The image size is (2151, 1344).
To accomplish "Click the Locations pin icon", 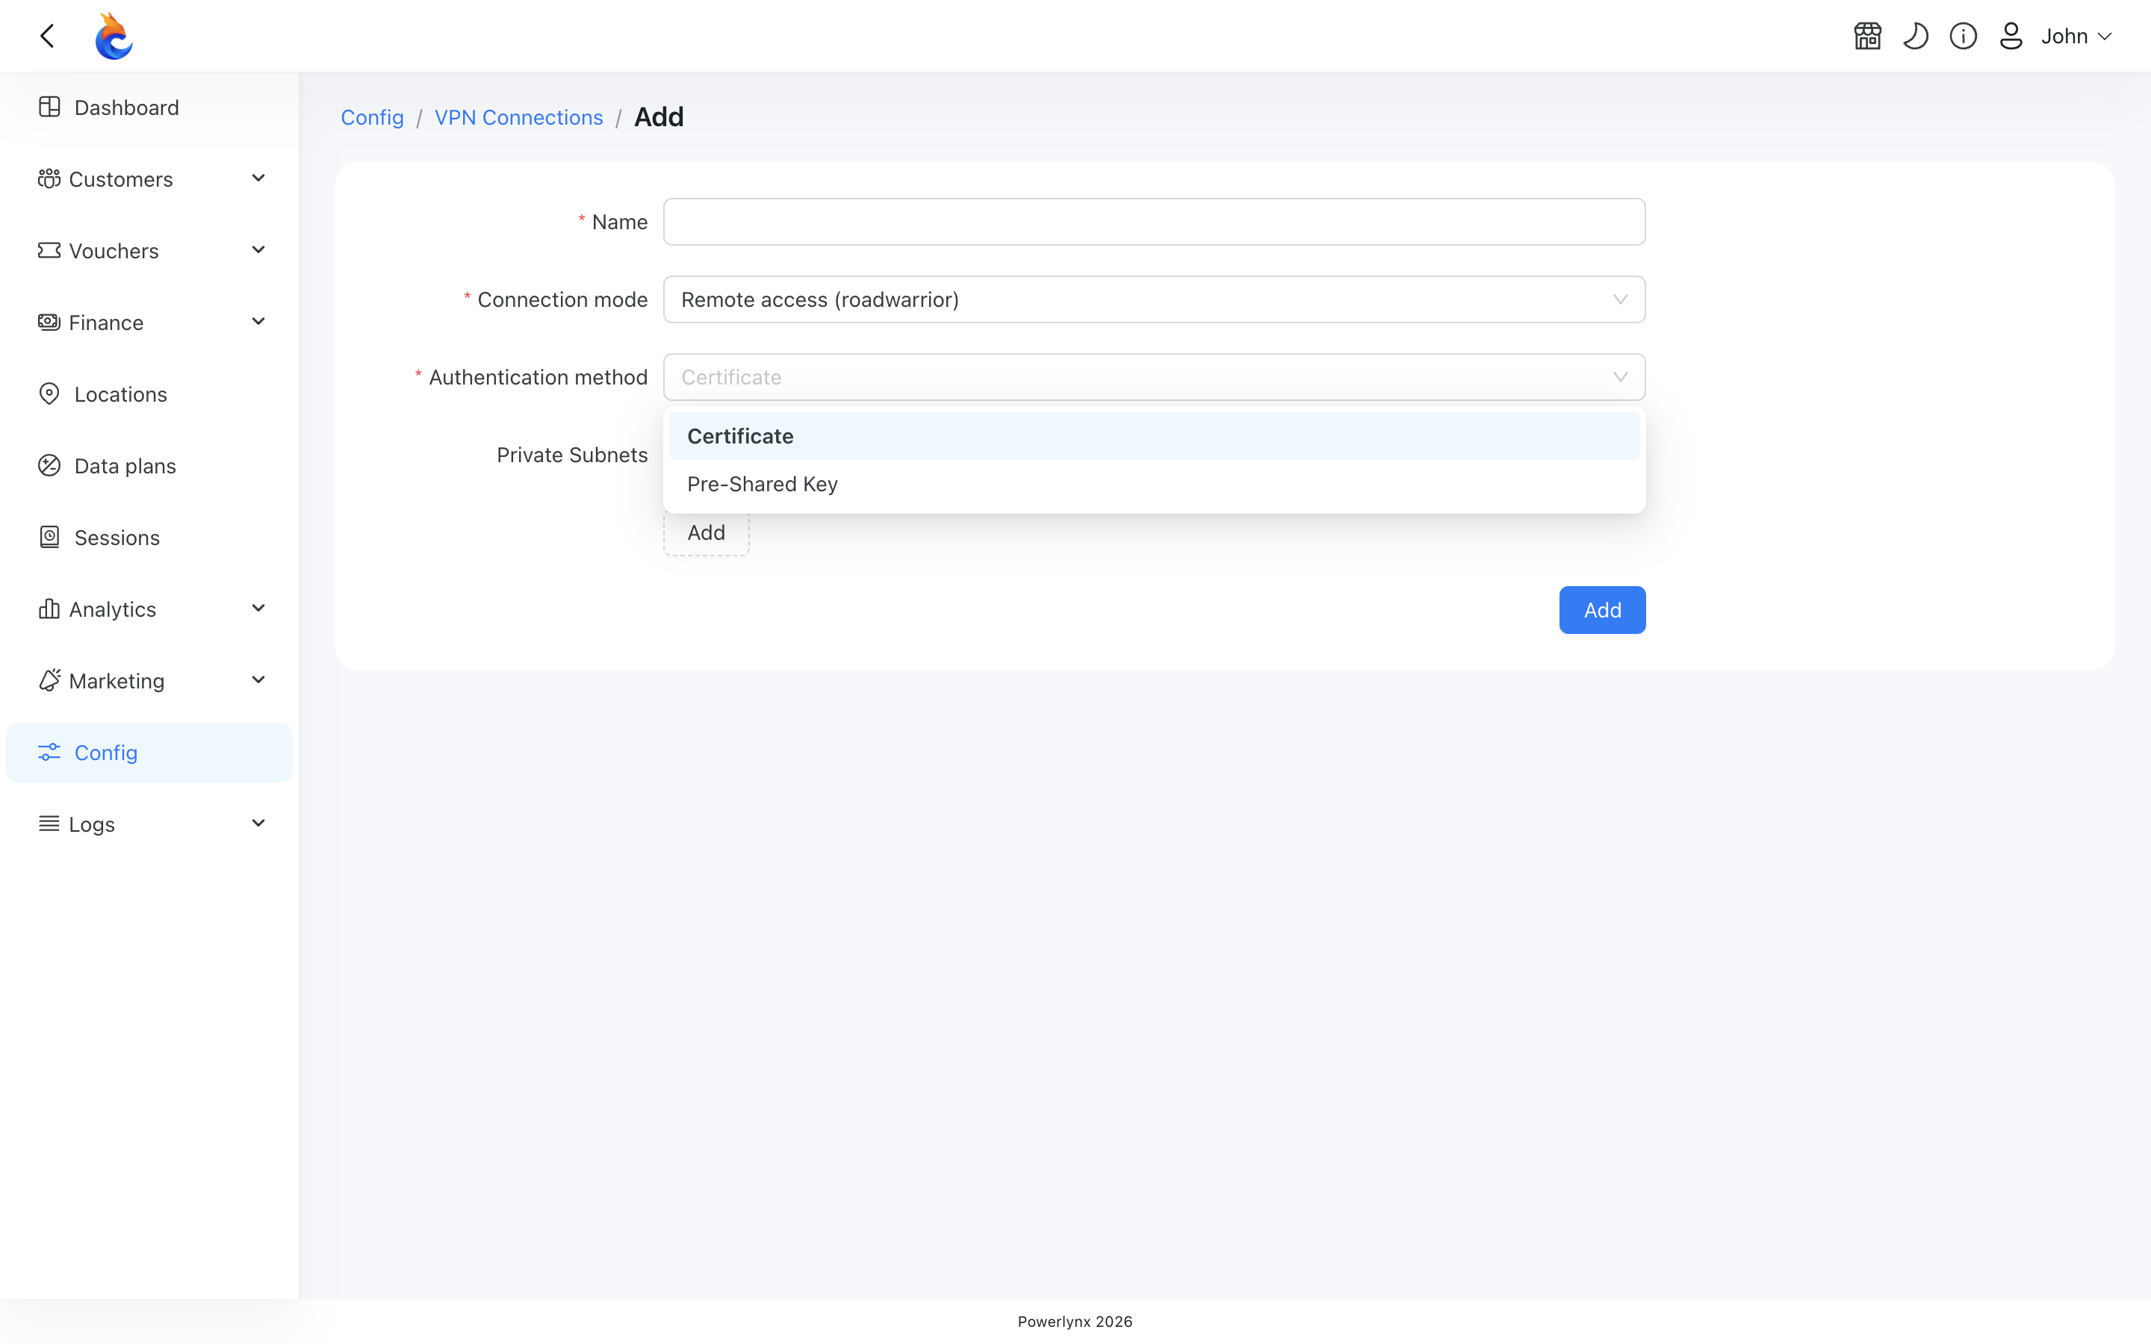I will pos(50,393).
